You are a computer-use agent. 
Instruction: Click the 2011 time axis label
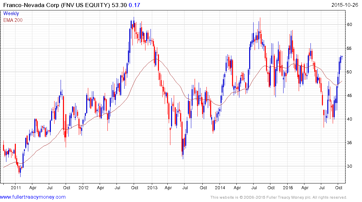(16, 188)
